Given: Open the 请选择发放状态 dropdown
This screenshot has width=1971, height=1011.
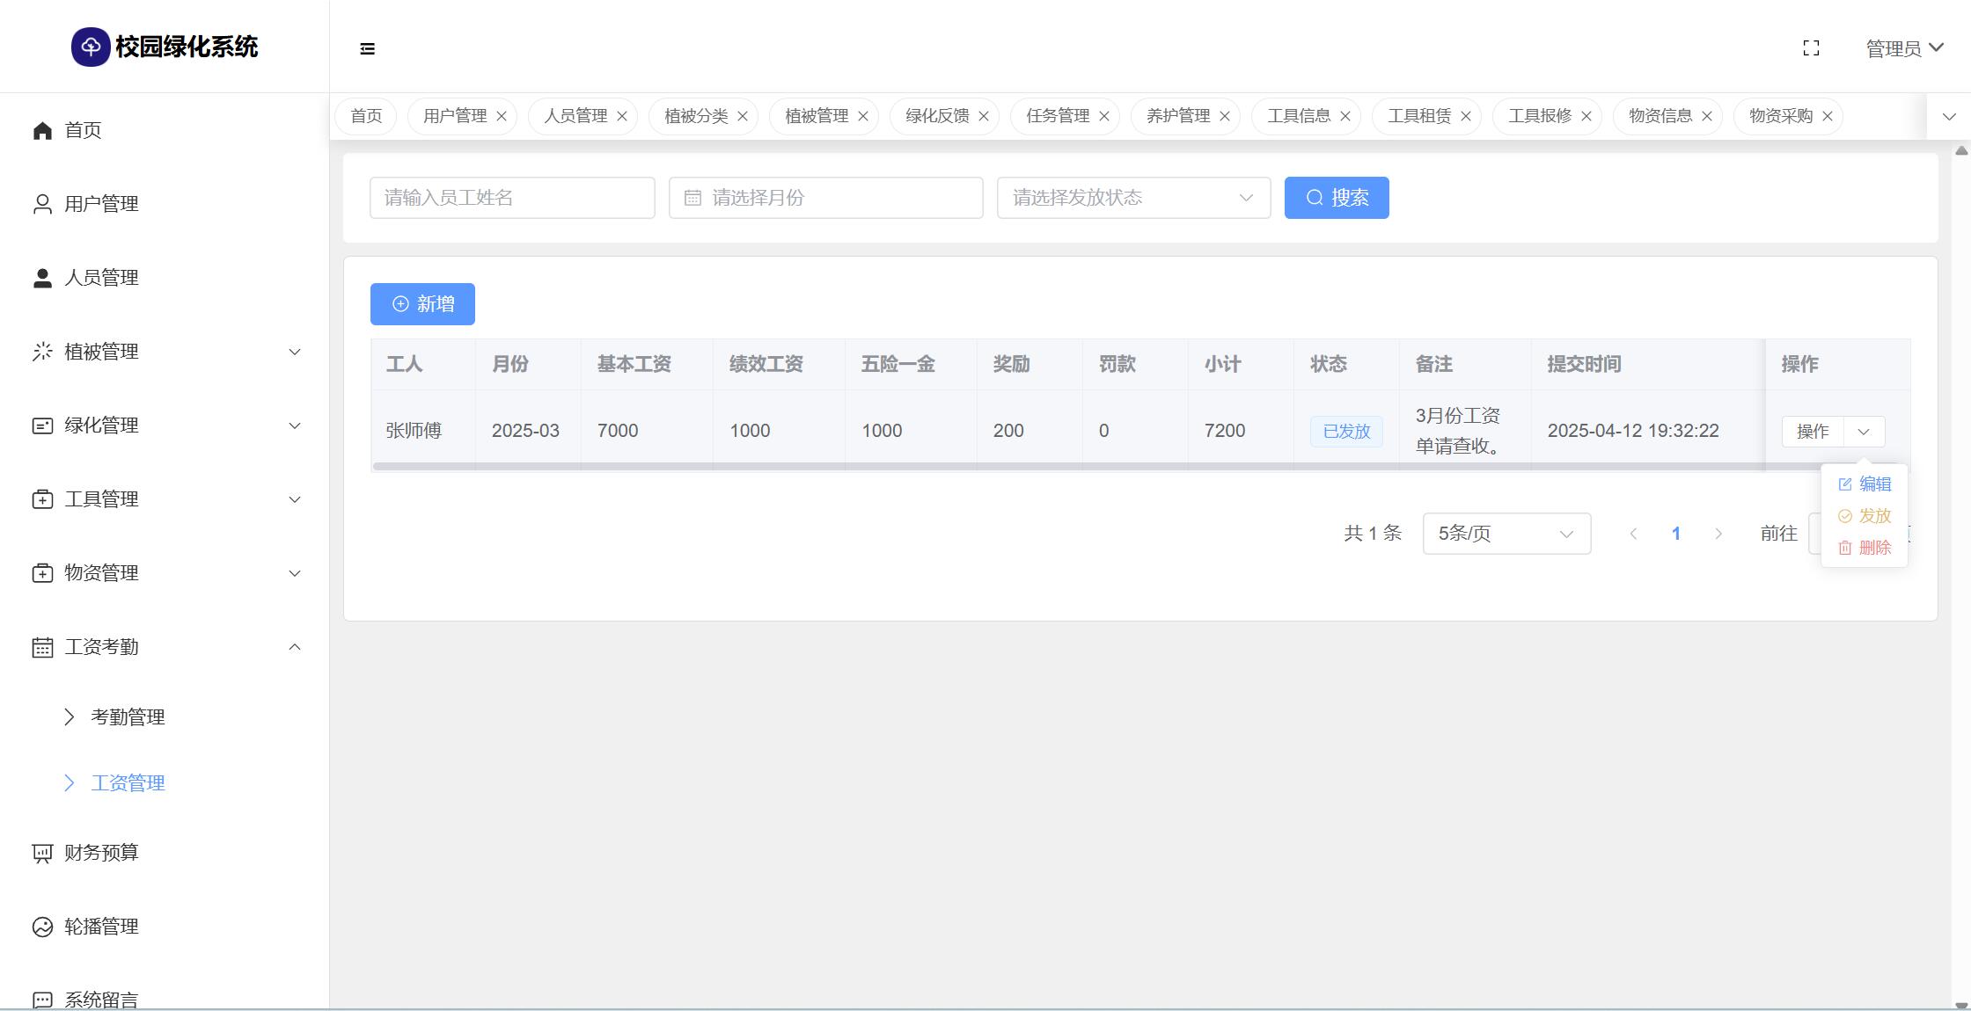Looking at the screenshot, I should [x=1133, y=198].
